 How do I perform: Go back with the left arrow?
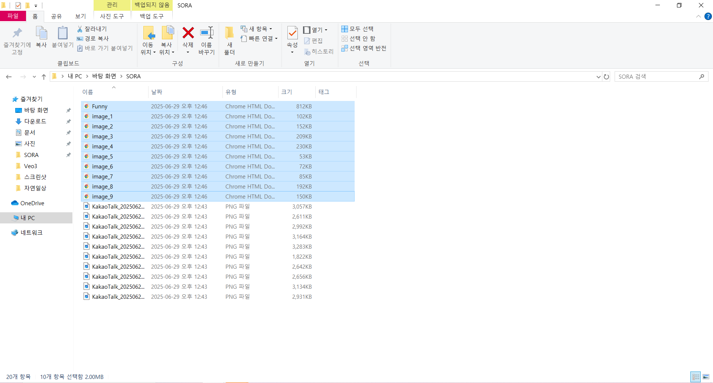[9, 76]
